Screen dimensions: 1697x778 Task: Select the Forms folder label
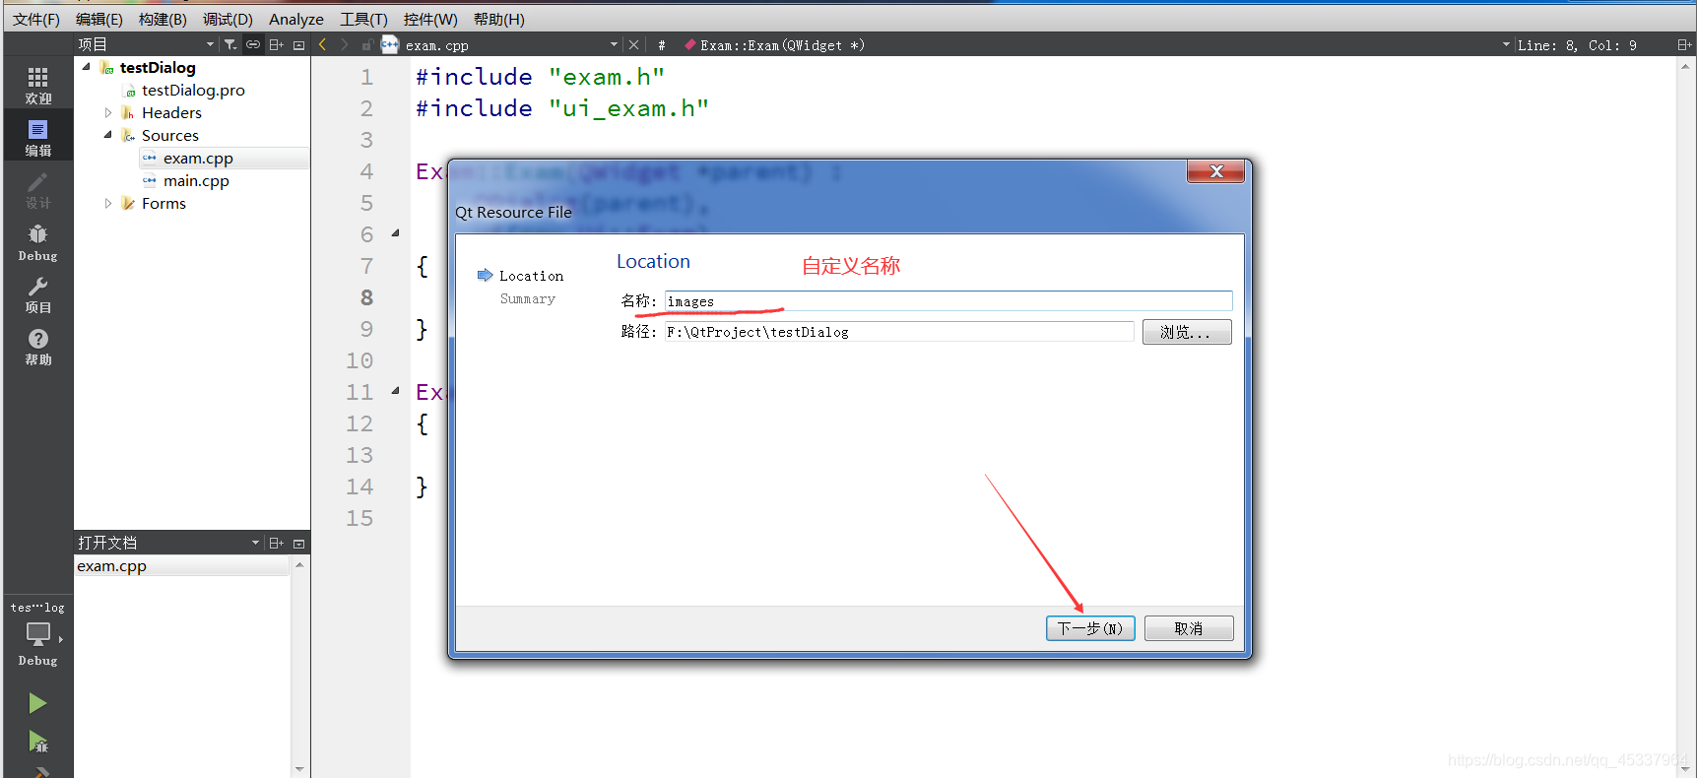(163, 203)
